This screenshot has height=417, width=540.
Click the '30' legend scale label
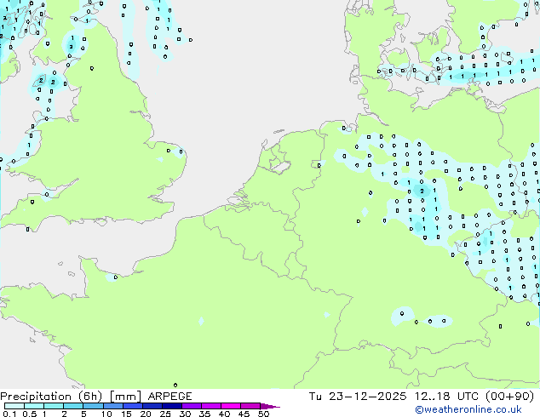tap(185, 414)
